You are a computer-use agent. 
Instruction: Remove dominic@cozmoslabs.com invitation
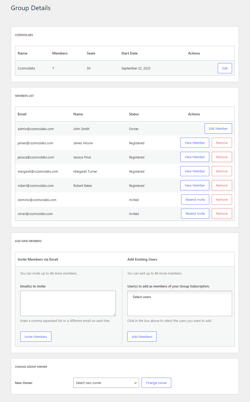tap(222, 199)
